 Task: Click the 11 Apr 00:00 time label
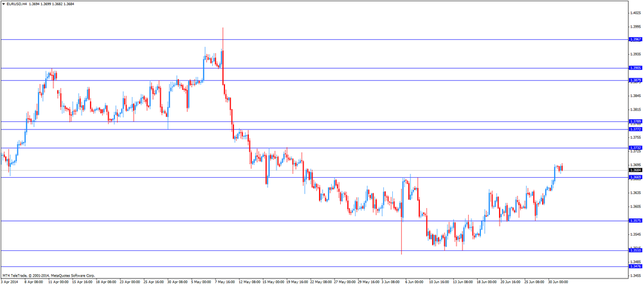[x=58, y=282]
